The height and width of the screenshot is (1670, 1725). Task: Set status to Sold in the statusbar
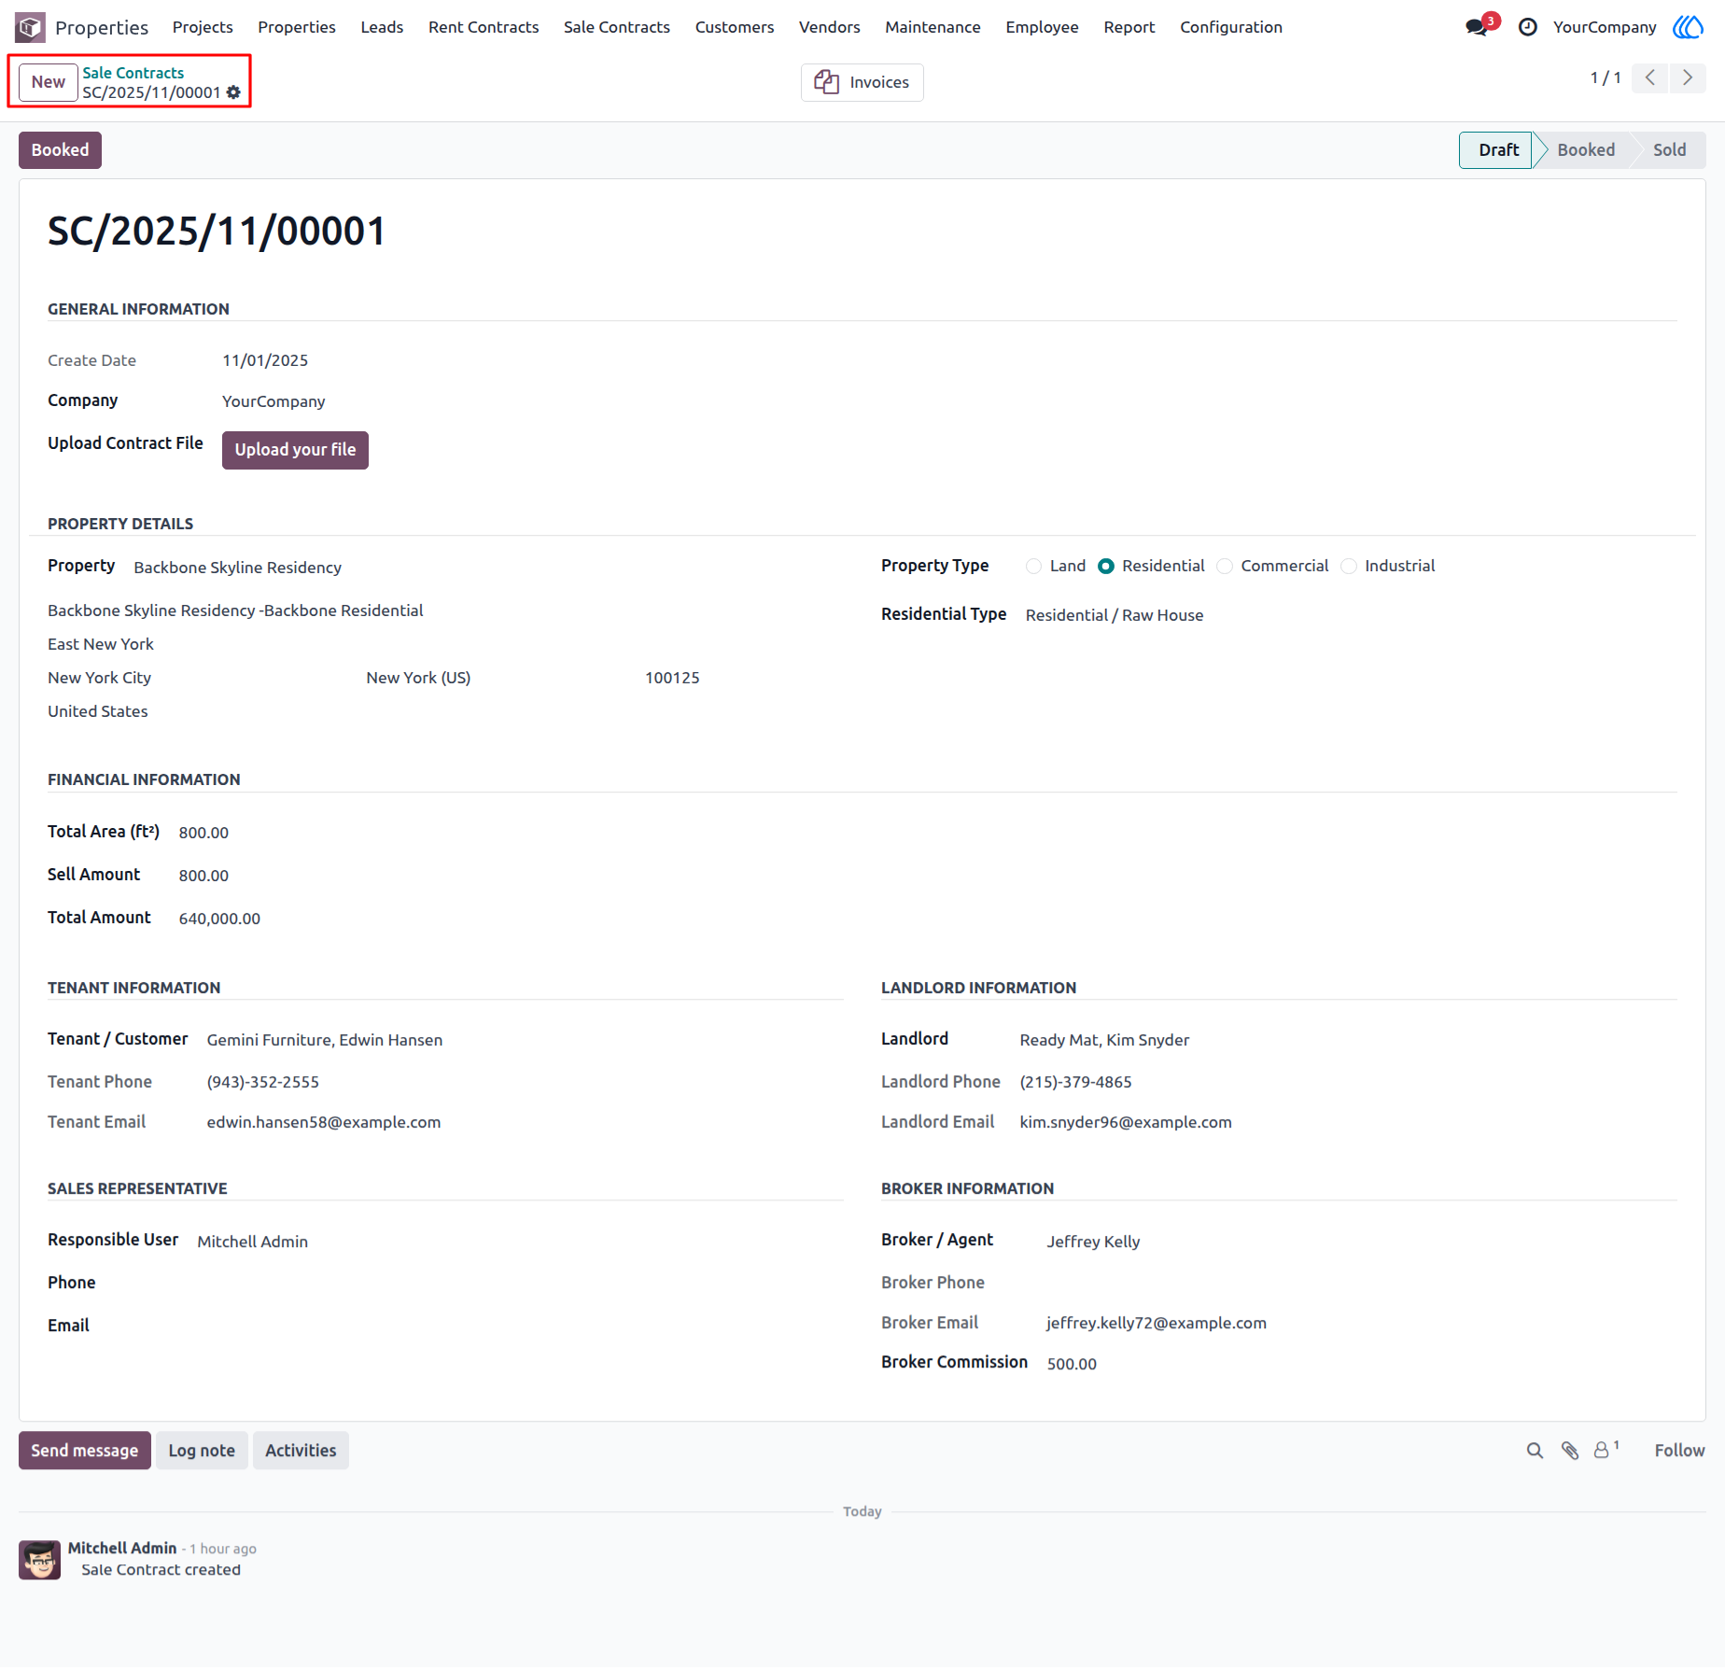point(1669,150)
